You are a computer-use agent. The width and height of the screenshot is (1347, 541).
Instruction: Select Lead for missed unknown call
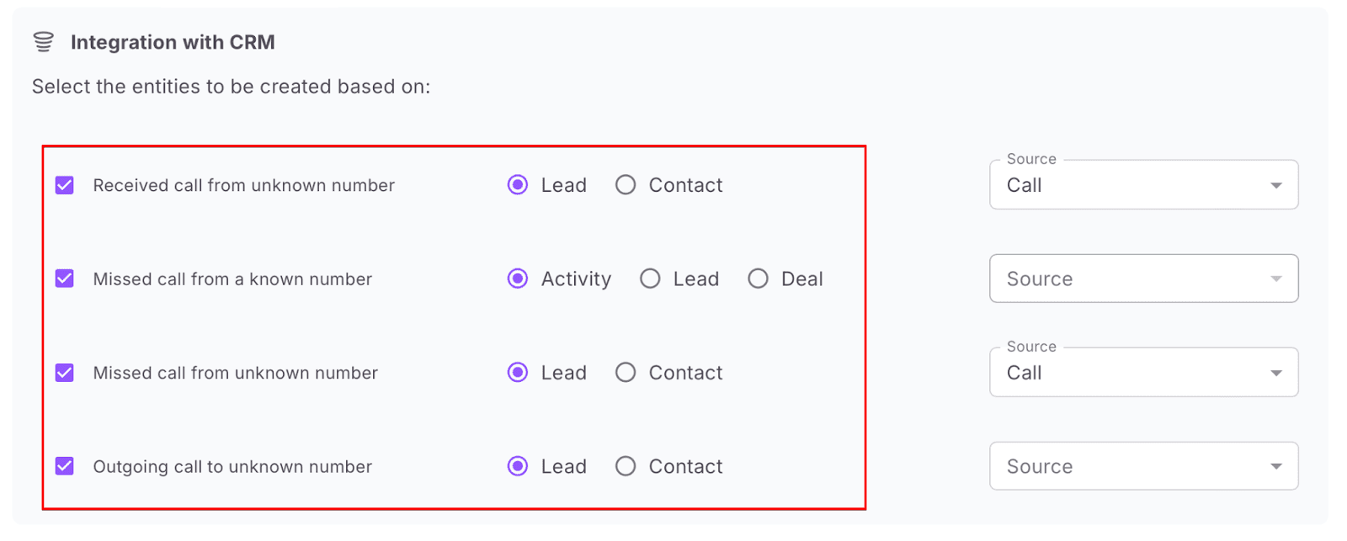tap(518, 373)
